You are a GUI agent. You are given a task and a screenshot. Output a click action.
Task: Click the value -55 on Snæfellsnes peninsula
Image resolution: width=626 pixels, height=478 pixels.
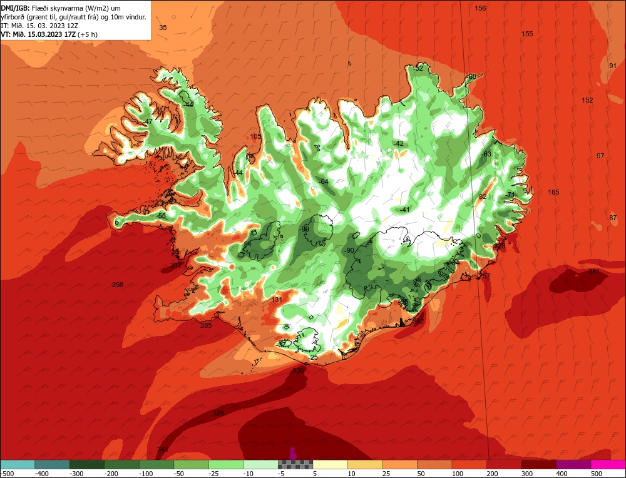[x=160, y=216]
